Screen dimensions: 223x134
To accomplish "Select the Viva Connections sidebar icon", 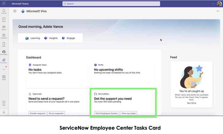I will [4, 61].
